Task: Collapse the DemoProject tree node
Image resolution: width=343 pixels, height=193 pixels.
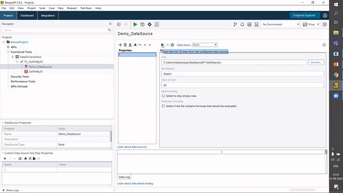Action: point(4,42)
